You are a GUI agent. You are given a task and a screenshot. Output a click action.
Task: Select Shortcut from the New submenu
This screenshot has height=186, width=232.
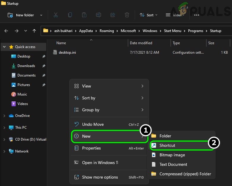click(167, 145)
